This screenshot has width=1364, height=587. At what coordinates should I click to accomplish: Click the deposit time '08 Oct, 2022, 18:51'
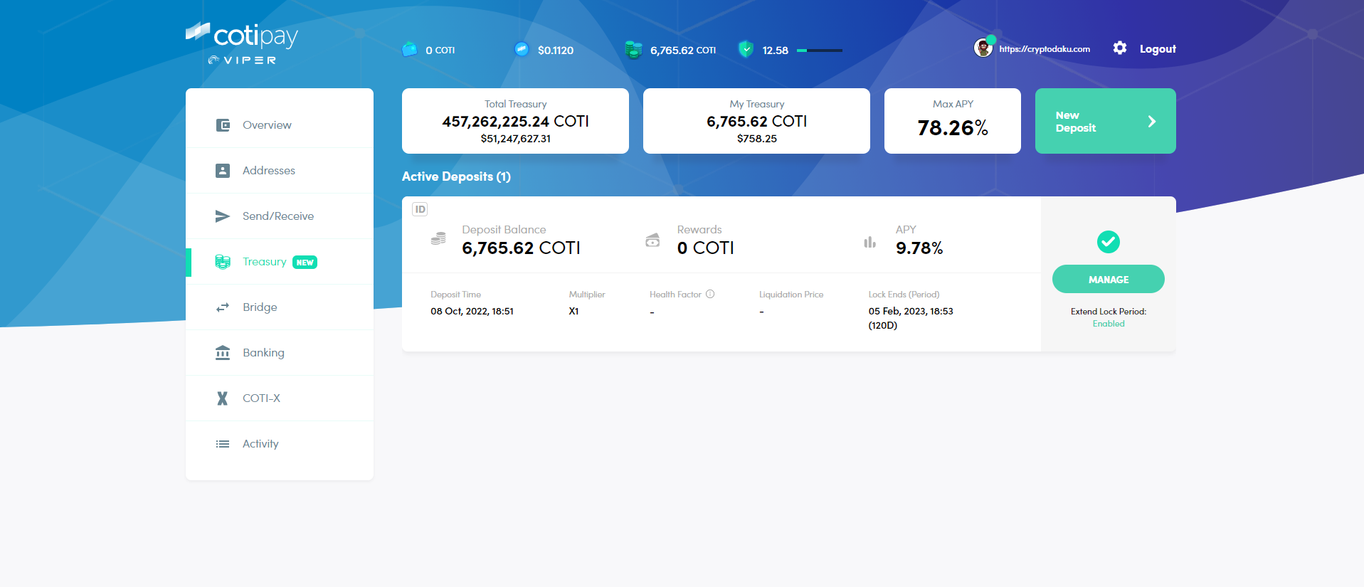tap(472, 312)
